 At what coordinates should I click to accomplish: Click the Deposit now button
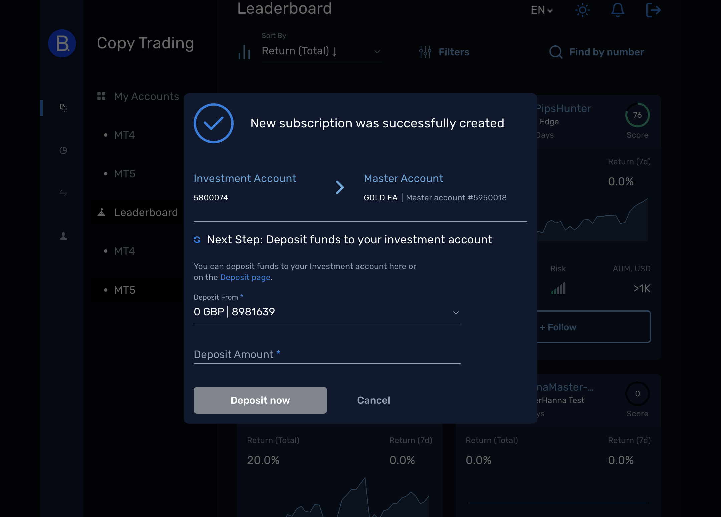point(260,400)
